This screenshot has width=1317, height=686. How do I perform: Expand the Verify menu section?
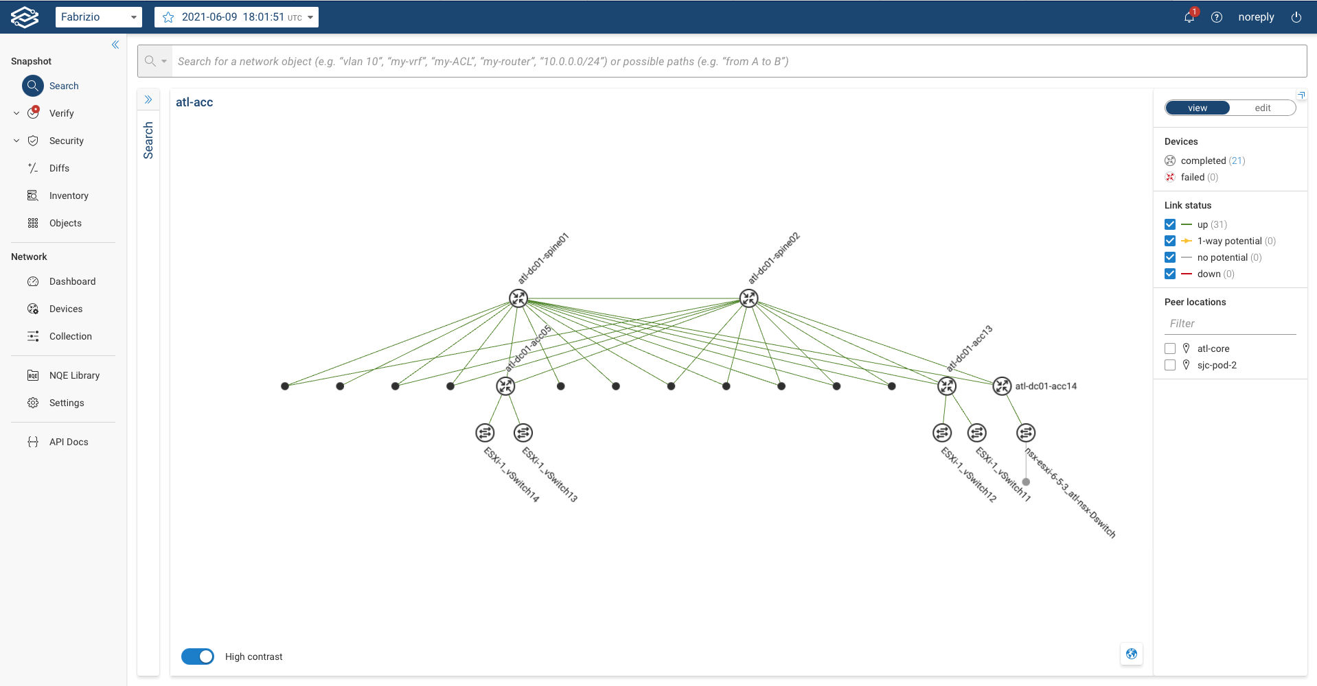coord(16,113)
